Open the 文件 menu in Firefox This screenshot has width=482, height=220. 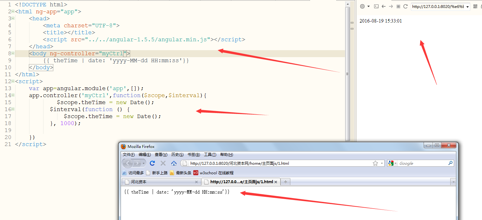(129, 155)
